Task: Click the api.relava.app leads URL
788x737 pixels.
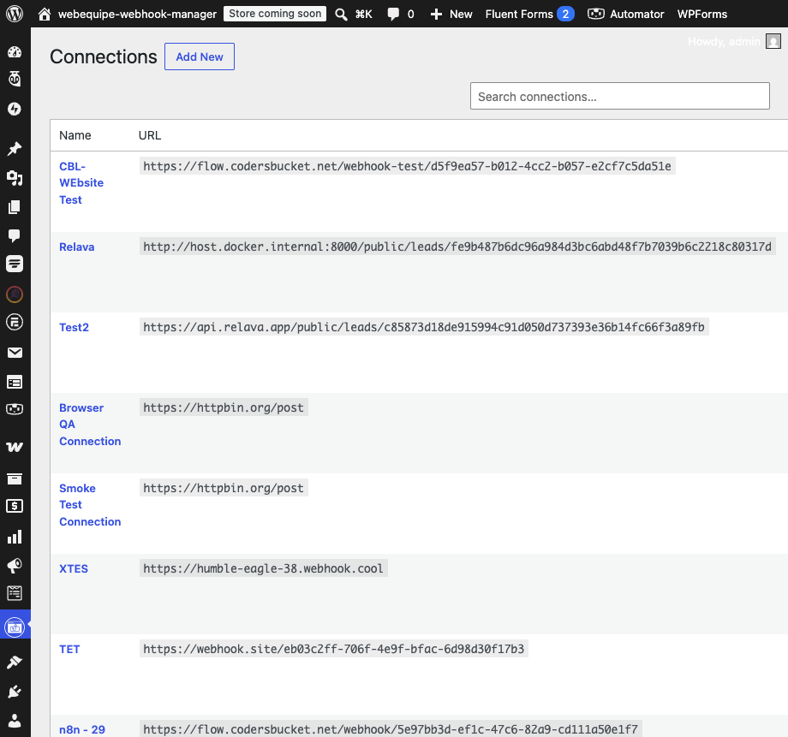Action: (x=424, y=327)
